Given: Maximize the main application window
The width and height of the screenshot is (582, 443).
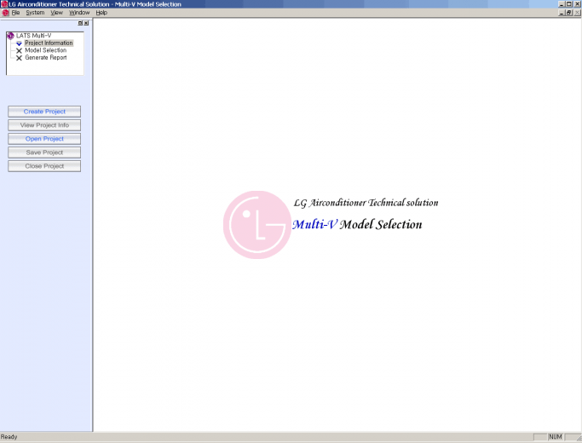Looking at the screenshot, I should (568, 4).
